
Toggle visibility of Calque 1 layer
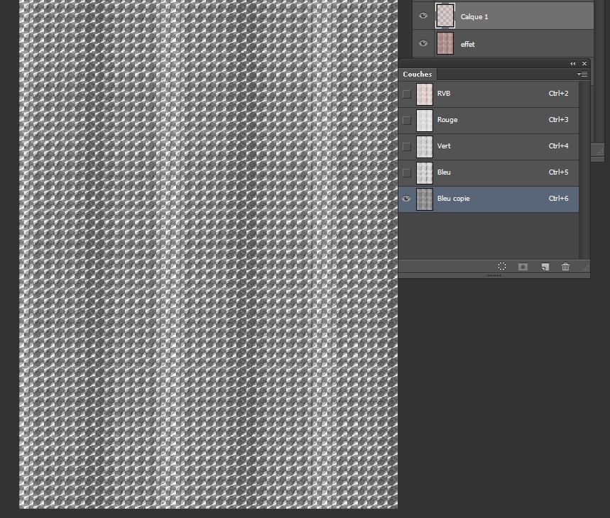pyautogui.click(x=423, y=16)
